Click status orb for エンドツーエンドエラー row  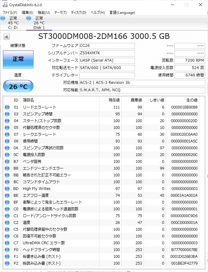[x=7, y=168]
